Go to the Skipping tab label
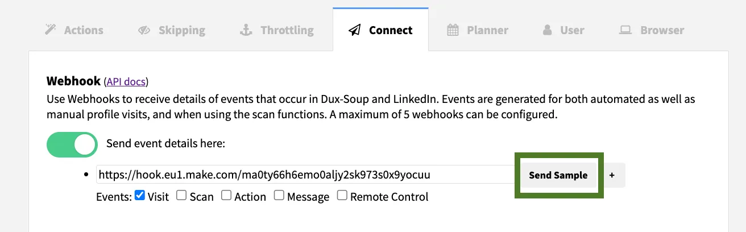 182,30
